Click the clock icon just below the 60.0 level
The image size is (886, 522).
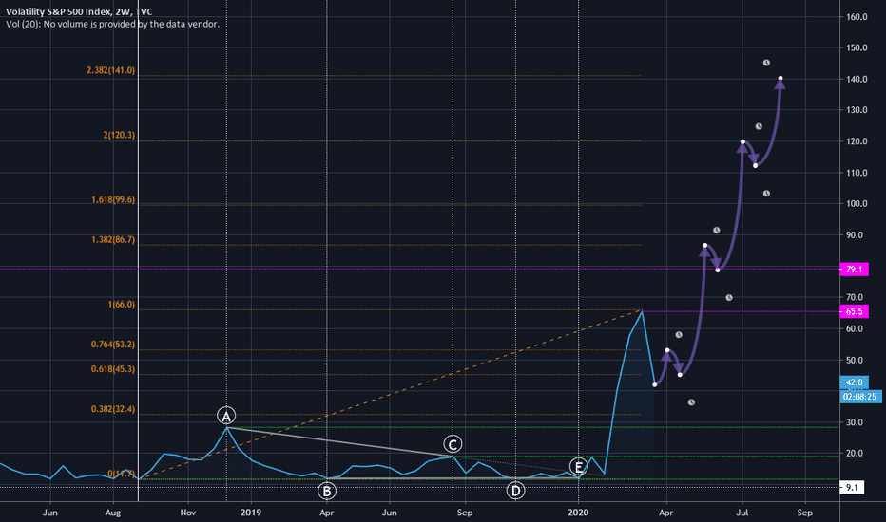pos(679,335)
